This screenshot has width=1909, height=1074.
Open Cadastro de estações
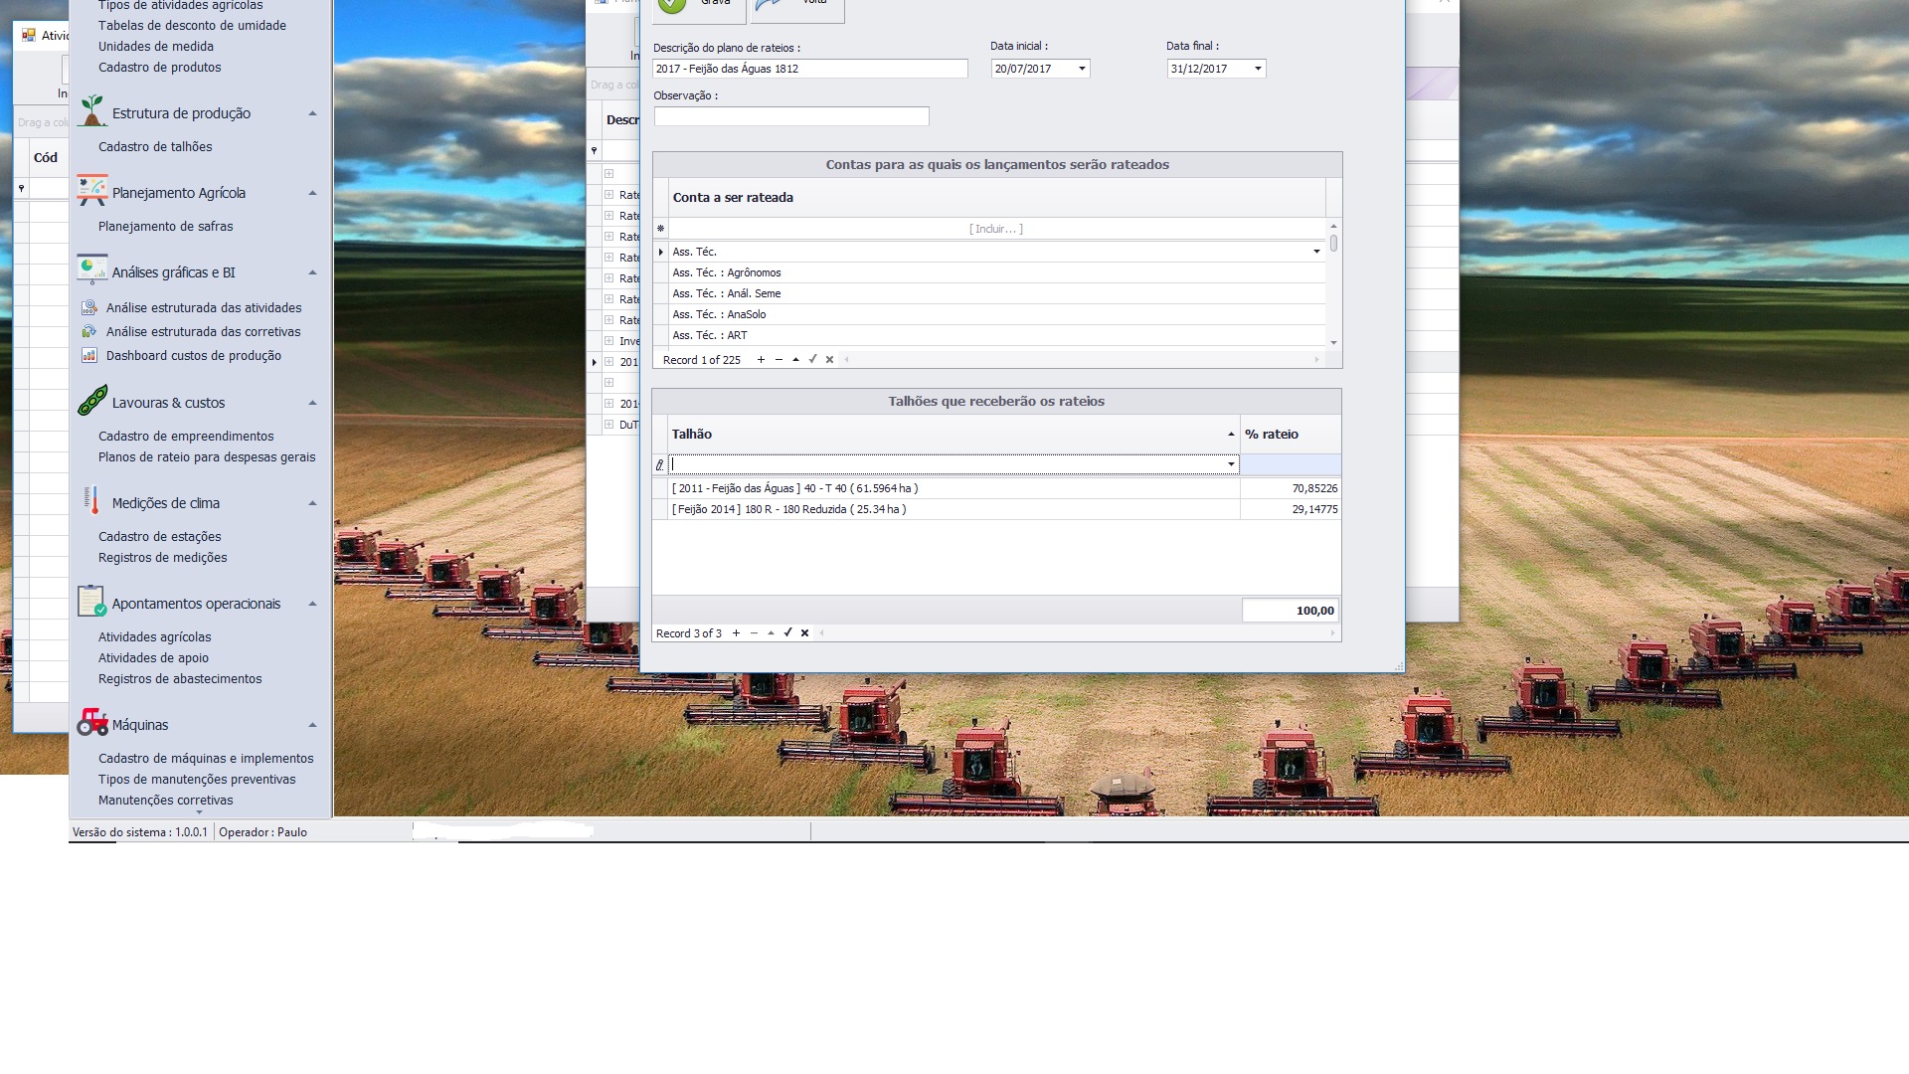click(x=159, y=537)
